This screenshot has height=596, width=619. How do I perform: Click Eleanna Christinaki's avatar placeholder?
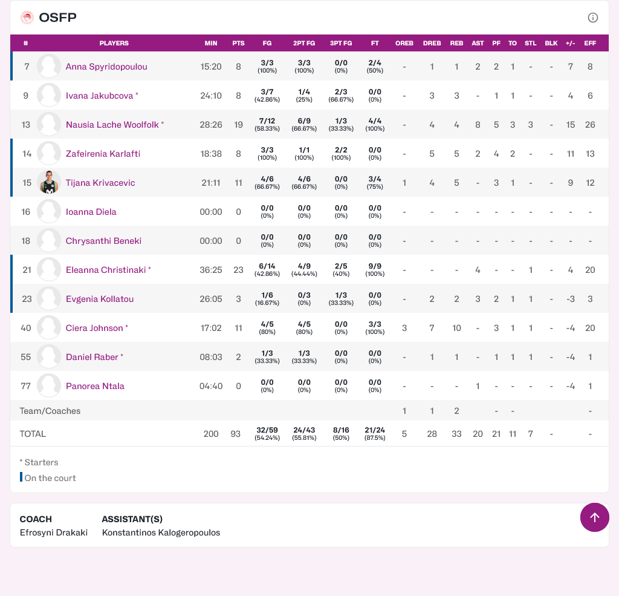49,270
